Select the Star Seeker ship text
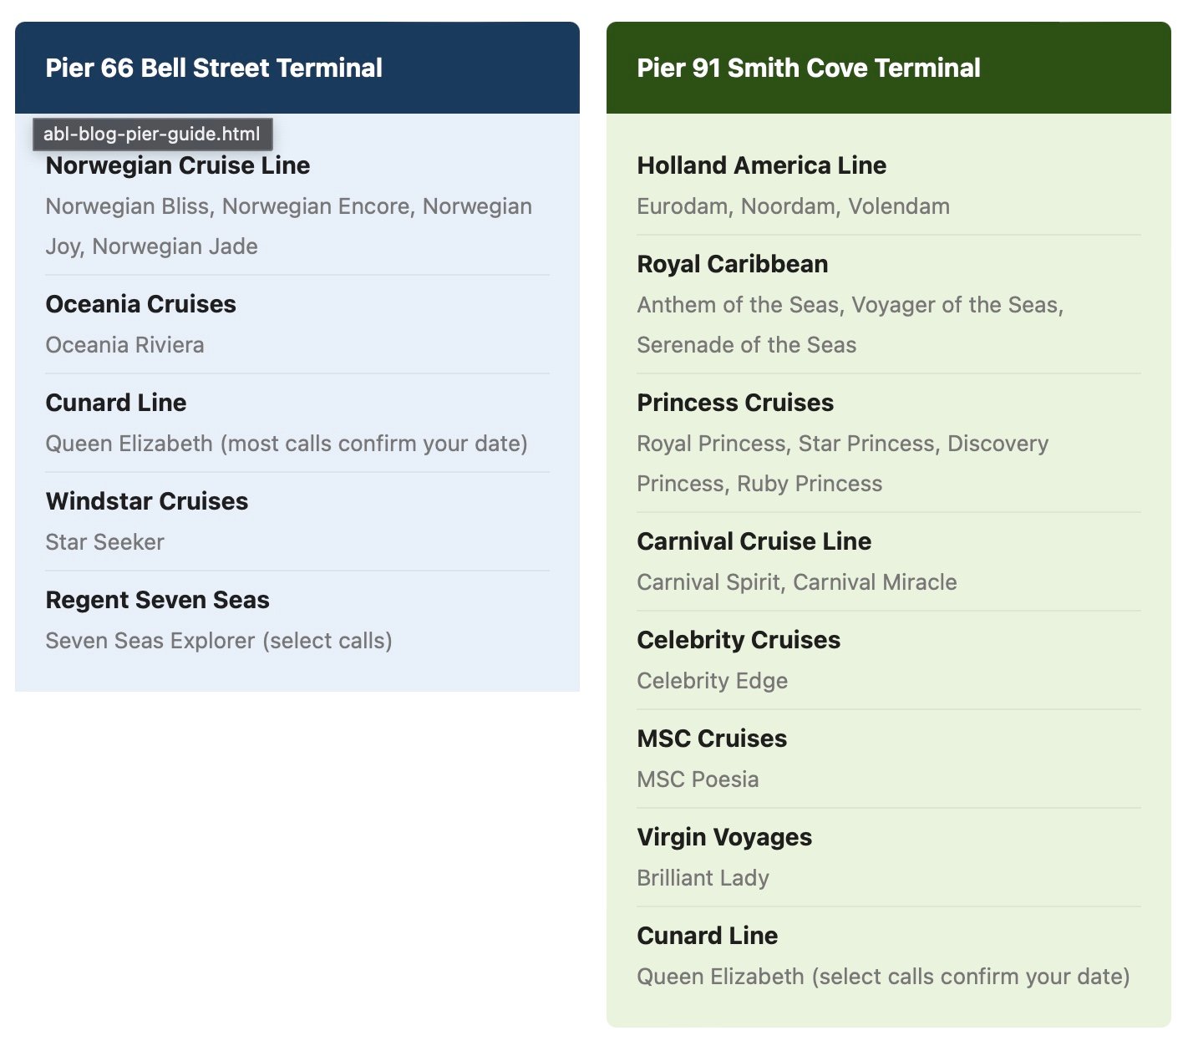1193x1056 pixels. [x=105, y=542]
